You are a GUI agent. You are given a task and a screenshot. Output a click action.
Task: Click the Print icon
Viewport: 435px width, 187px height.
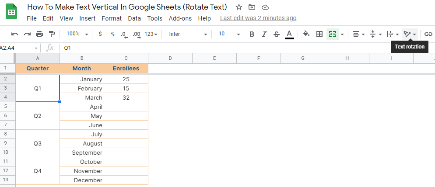click(x=39, y=34)
